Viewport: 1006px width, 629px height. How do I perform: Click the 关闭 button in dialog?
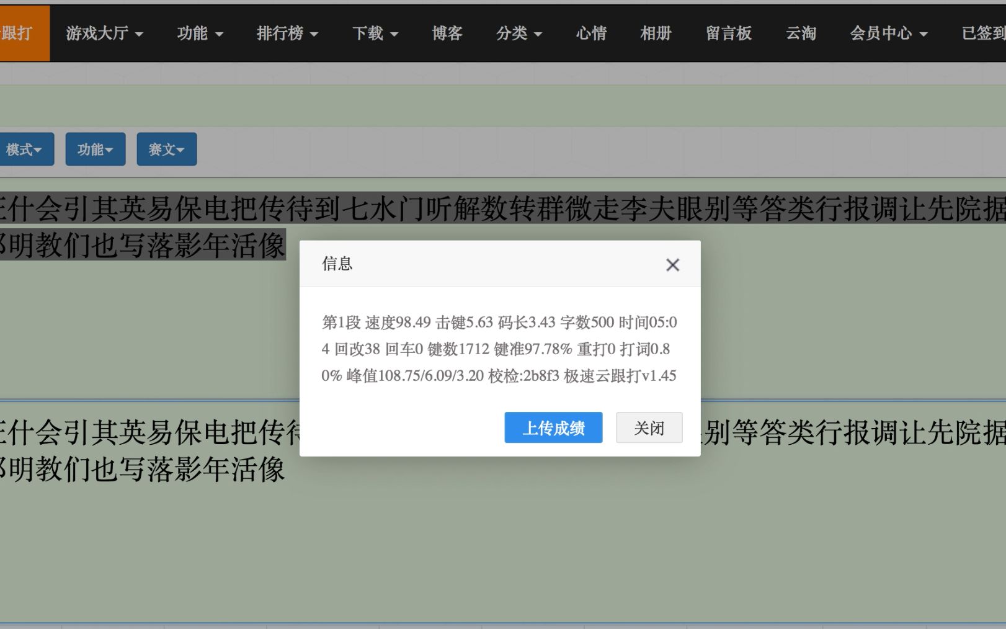click(x=649, y=428)
